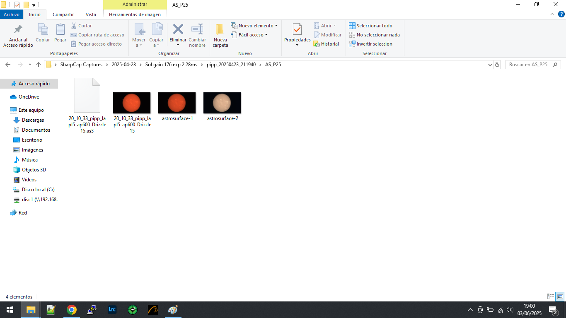
Task: Open the Copiar a dropdown
Action: click(x=156, y=36)
